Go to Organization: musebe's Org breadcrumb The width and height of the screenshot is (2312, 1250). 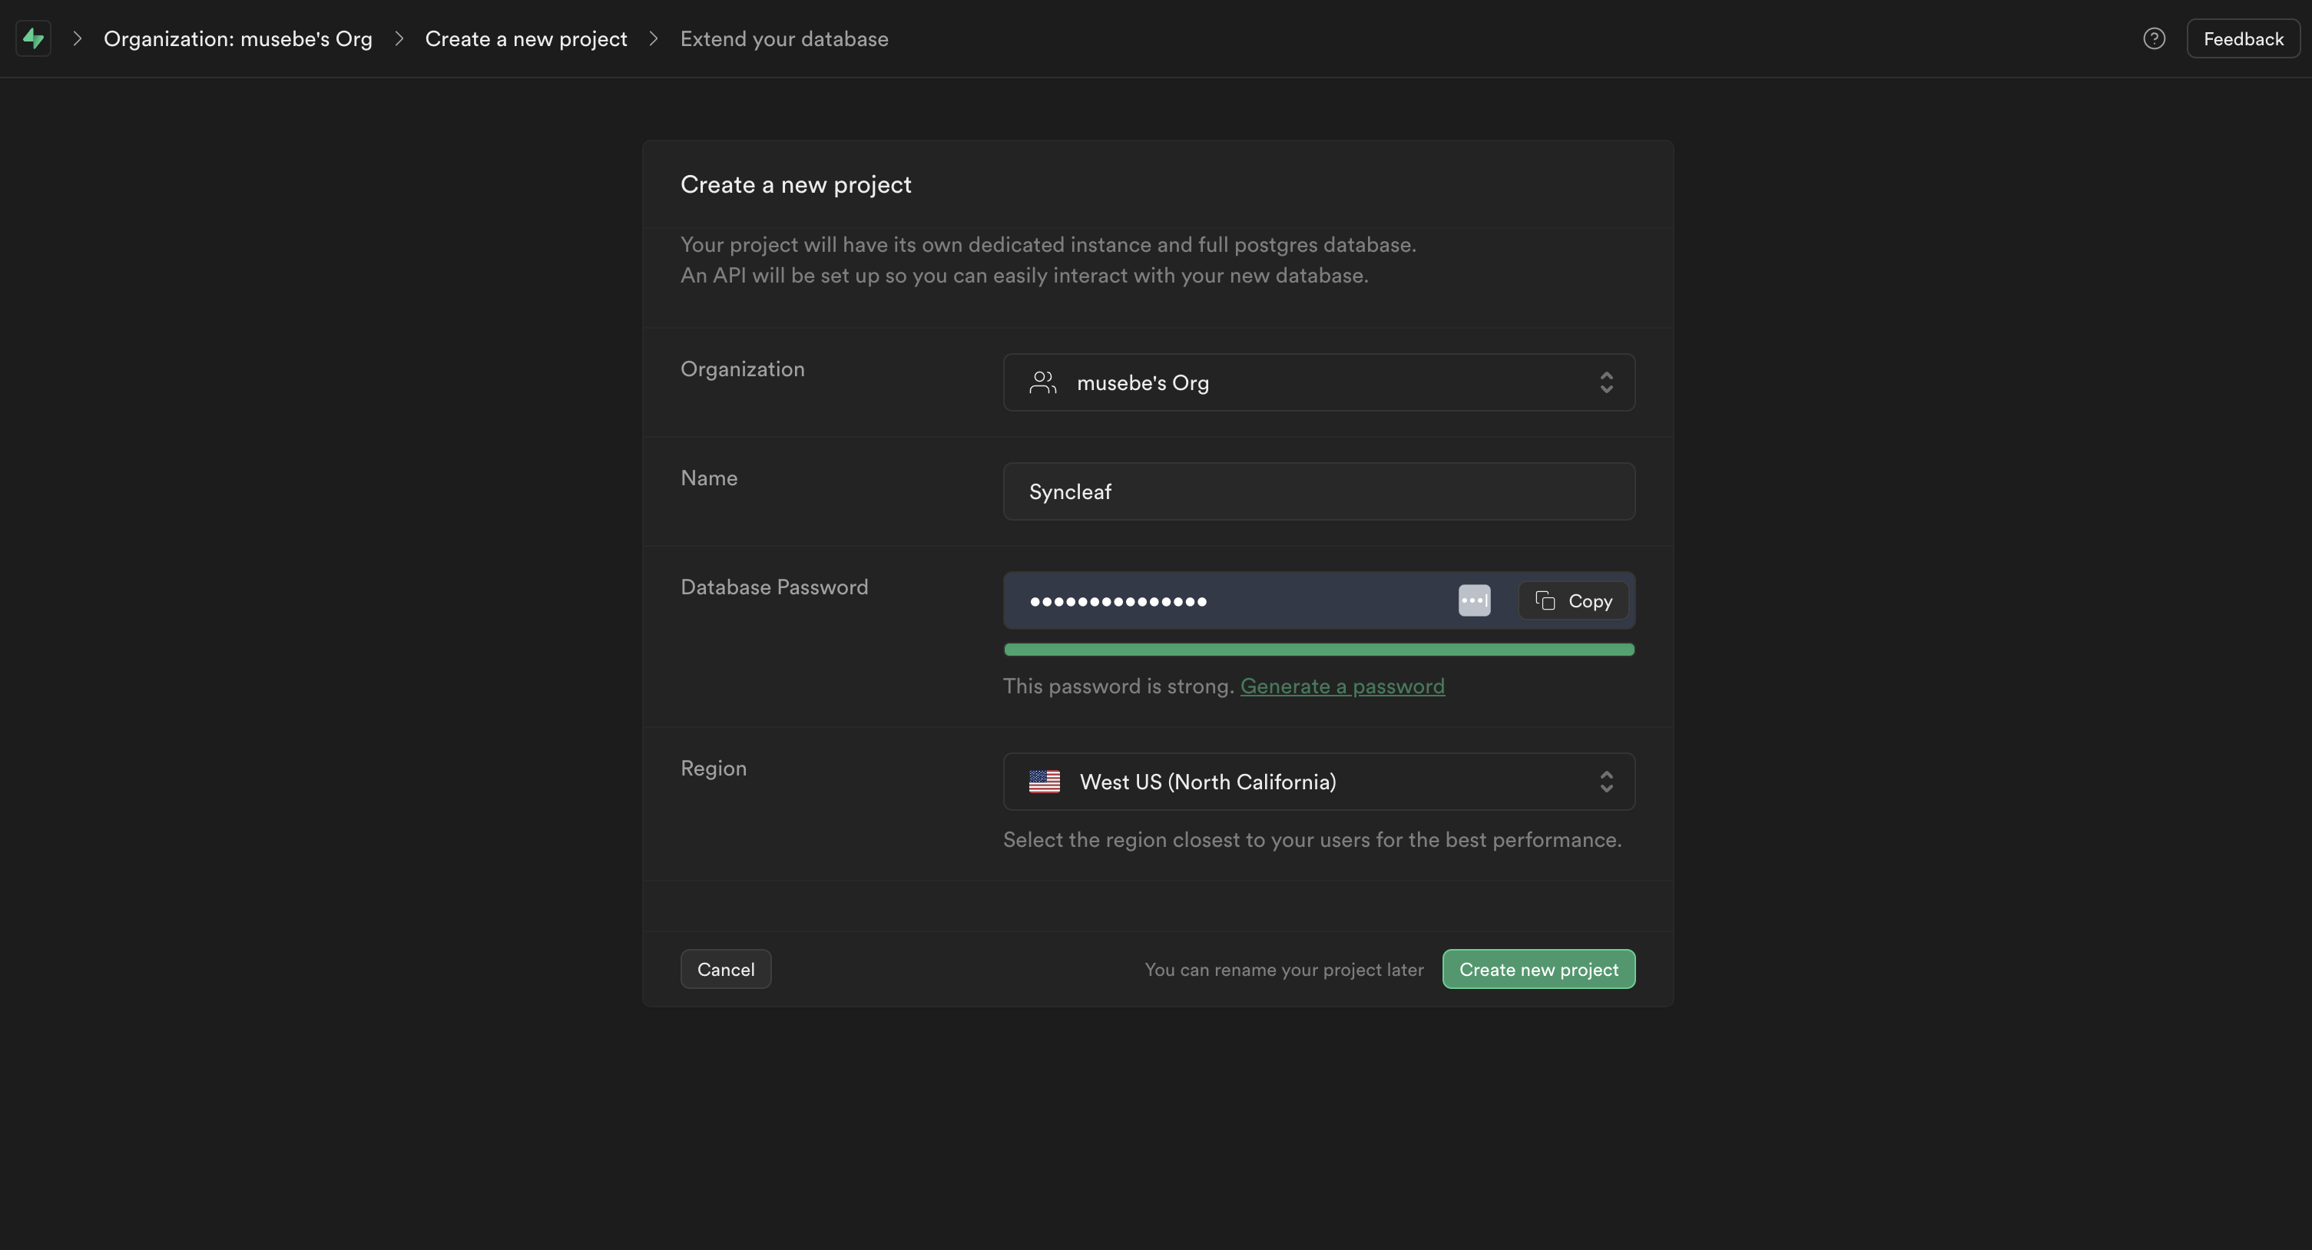237,38
